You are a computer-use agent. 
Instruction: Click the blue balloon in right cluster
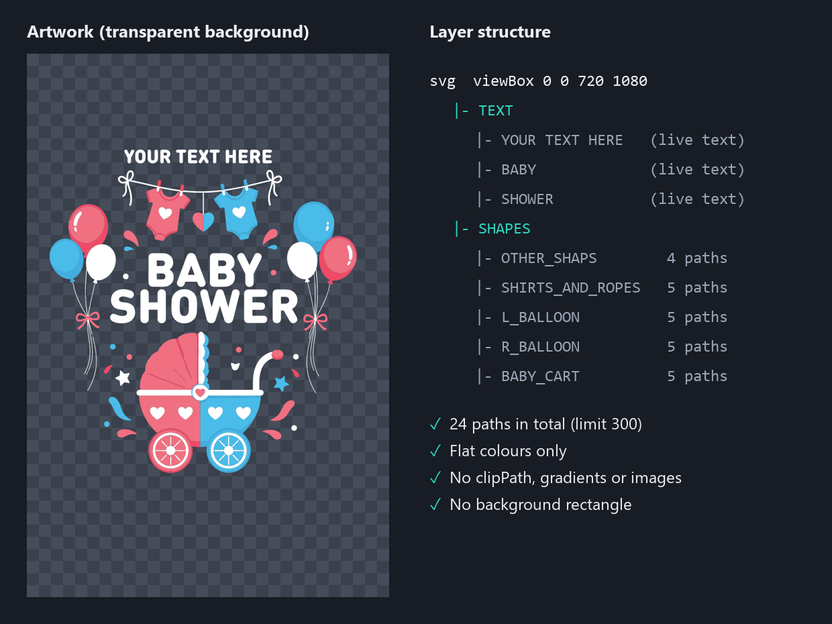tap(314, 224)
